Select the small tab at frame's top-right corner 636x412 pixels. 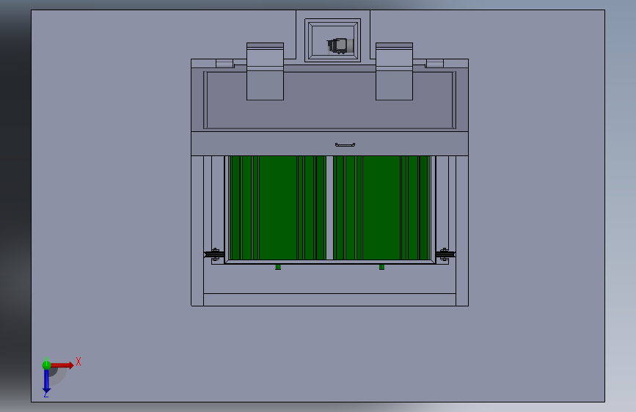click(434, 64)
